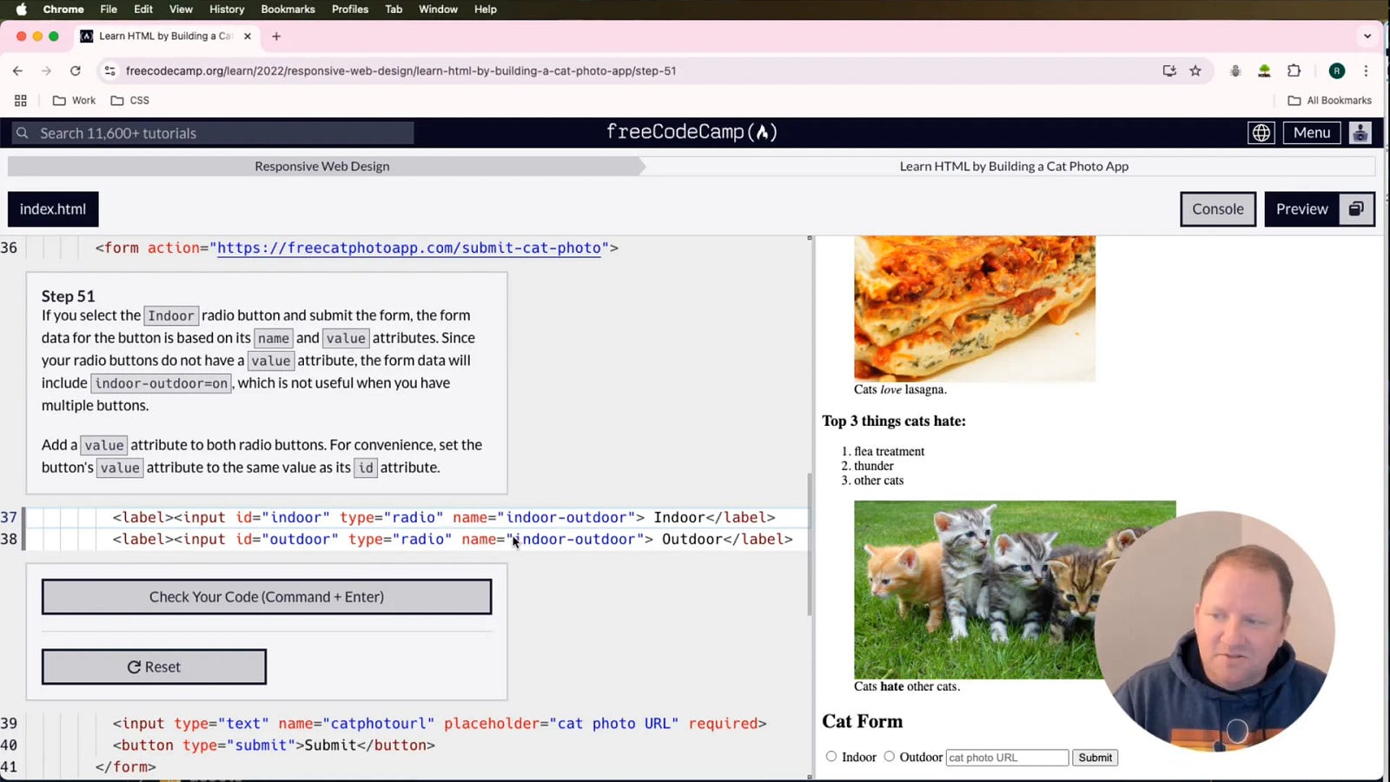Open preview in new window icon
The height and width of the screenshot is (782, 1390).
(1356, 209)
